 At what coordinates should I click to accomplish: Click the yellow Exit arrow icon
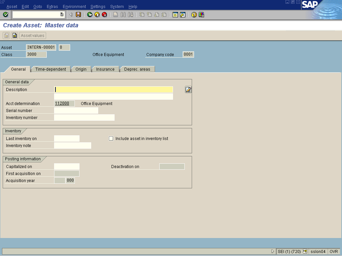97,15
